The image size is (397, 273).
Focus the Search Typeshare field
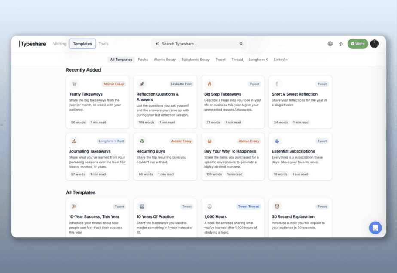click(199, 44)
